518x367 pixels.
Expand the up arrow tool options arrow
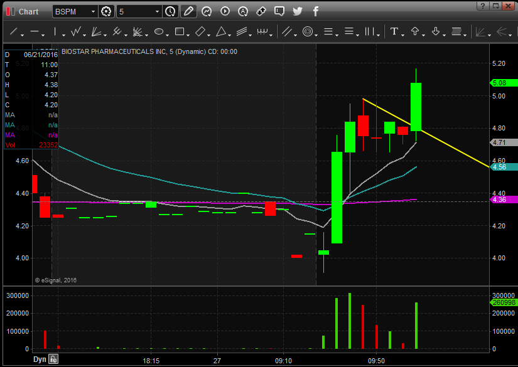tap(424, 35)
